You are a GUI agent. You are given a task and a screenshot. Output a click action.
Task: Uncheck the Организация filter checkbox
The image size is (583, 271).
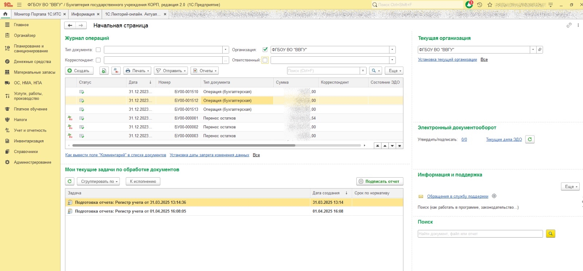coord(265,50)
